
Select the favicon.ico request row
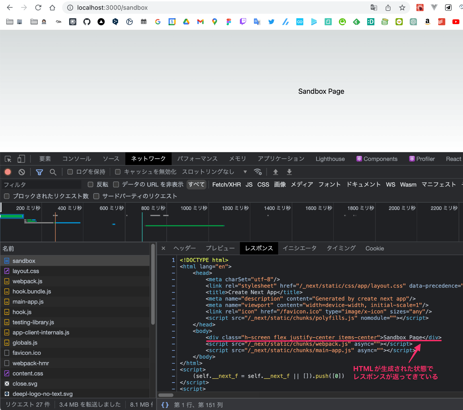75,353
